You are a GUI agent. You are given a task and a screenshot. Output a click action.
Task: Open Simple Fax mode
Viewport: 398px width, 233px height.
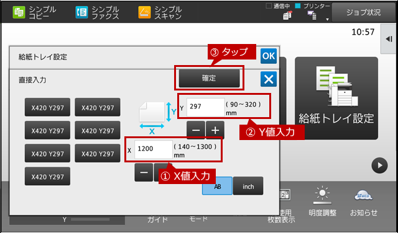tap(97, 12)
